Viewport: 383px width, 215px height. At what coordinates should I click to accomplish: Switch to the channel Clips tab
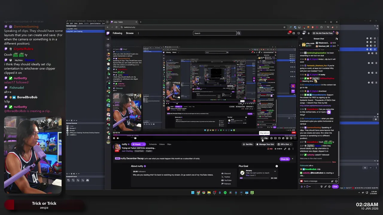169,144
